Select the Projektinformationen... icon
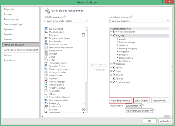This screenshot has width=175, height=126. (46, 97)
